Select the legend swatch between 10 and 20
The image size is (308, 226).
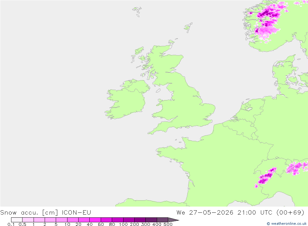(73, 220)
